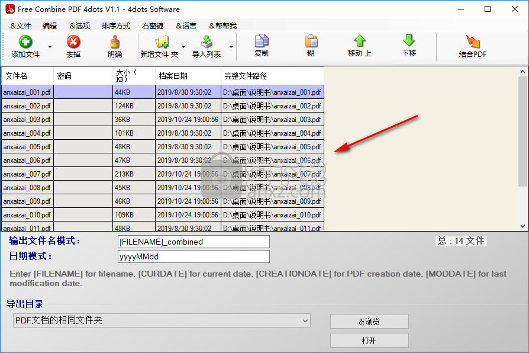Click the date pattern yyyyMMdd field

tap(193, 256)
